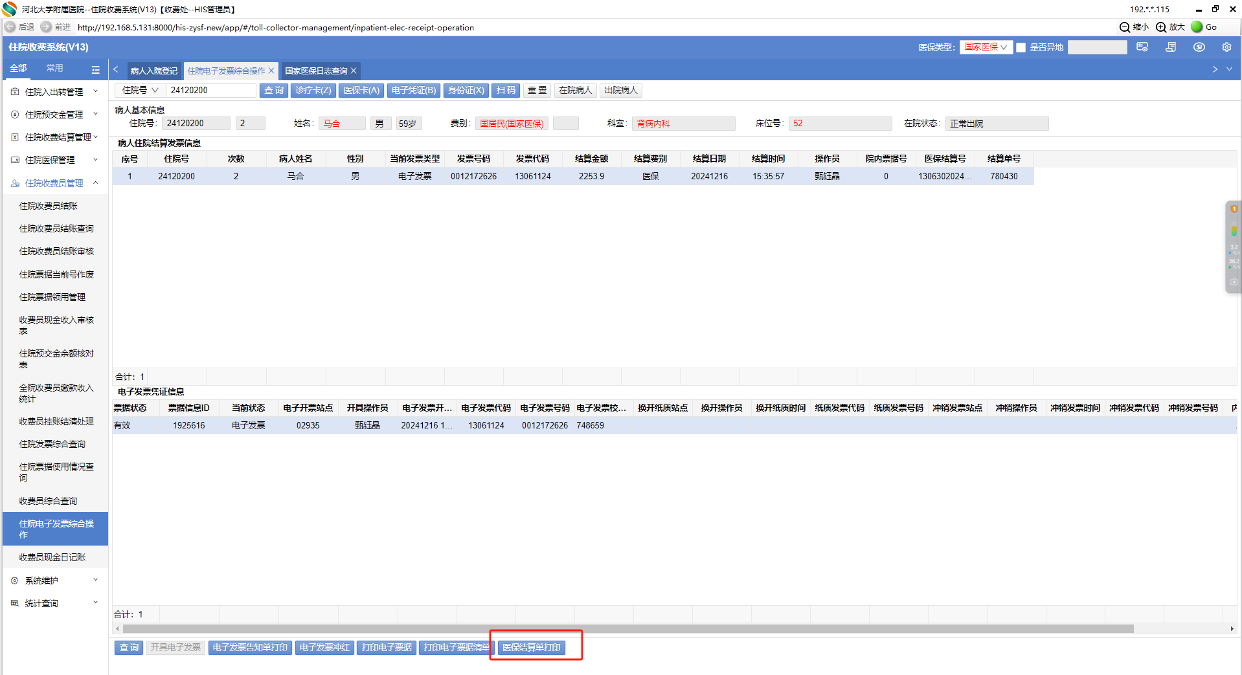Click the 医保卡(A) button
The height and width of the screenshot is (675, 1242).
(361, 91)
